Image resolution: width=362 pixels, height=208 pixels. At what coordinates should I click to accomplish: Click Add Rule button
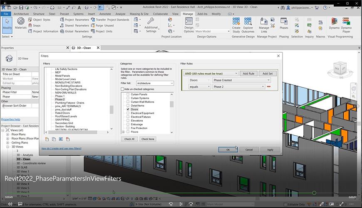tap(248, 73)
